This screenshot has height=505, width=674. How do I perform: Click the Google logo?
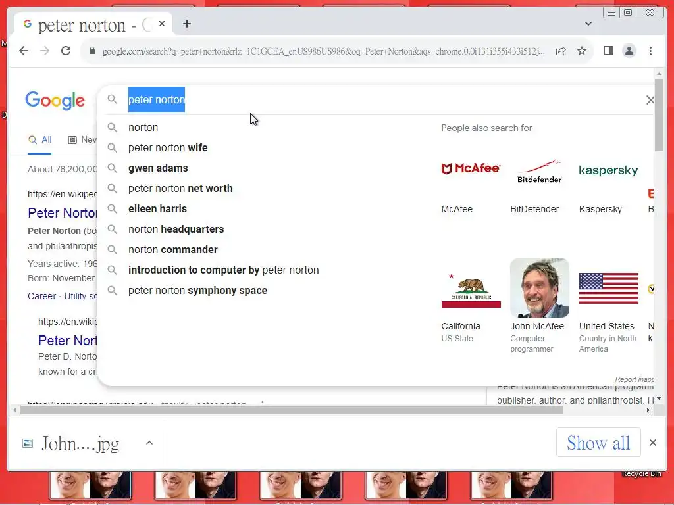(55, 101)
